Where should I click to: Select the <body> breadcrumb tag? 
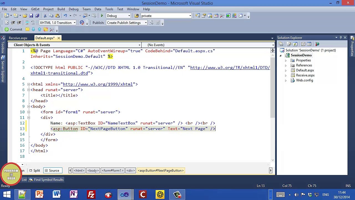[x=93, y=171]
